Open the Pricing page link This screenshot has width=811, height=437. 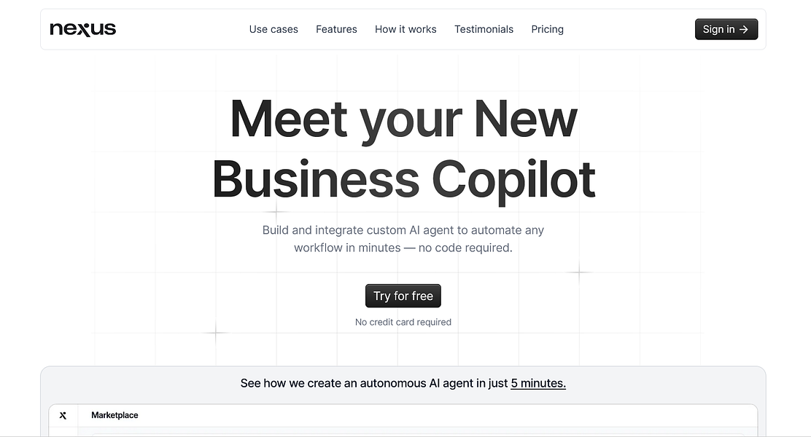547,29
